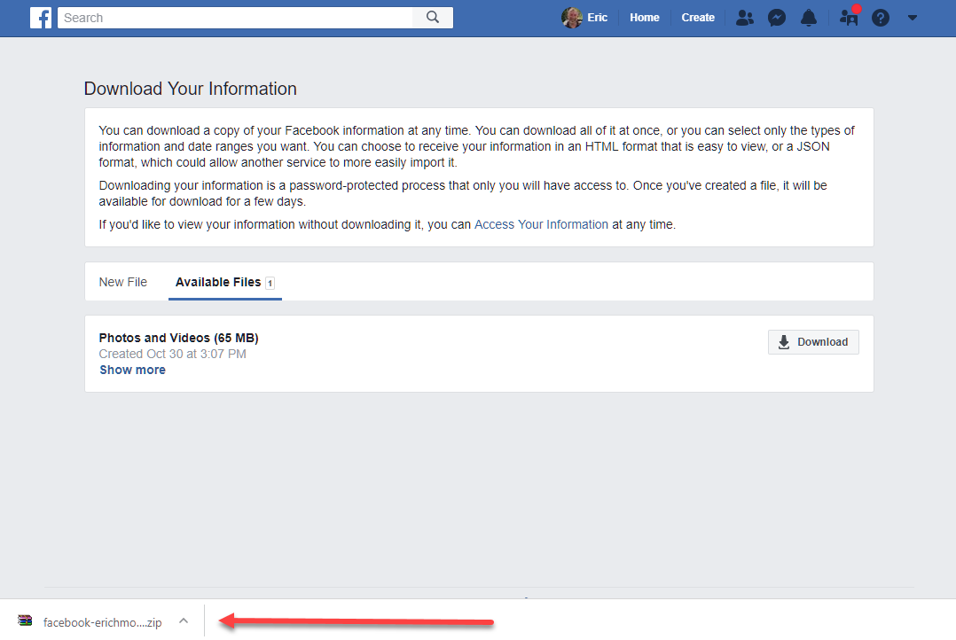Click the 'Download Your Information' heading
956x640 pixels.
click(x=190, y=89)
